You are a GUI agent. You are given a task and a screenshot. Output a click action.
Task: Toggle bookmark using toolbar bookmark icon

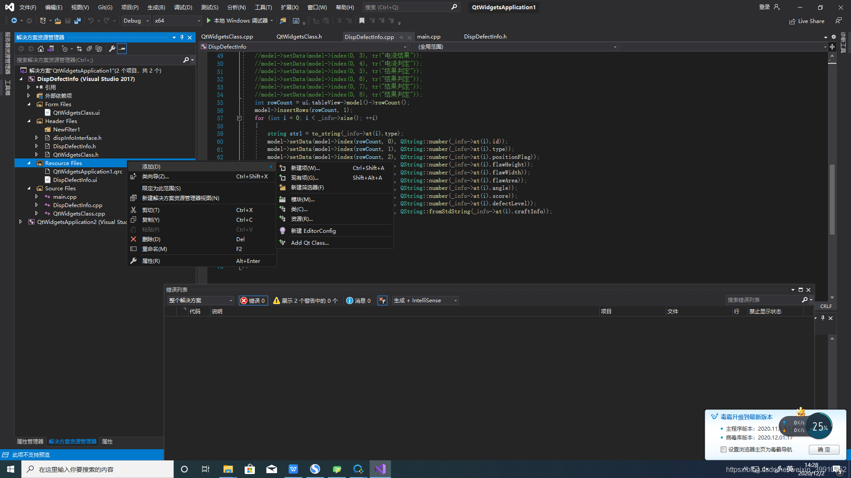(362, 21)
